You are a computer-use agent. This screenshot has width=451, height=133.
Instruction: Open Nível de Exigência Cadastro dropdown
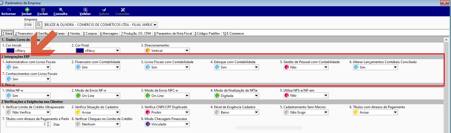257,112
